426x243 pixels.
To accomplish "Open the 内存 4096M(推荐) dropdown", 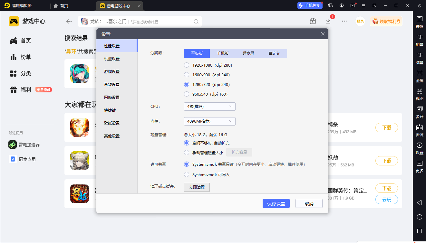I will [209, 121].
